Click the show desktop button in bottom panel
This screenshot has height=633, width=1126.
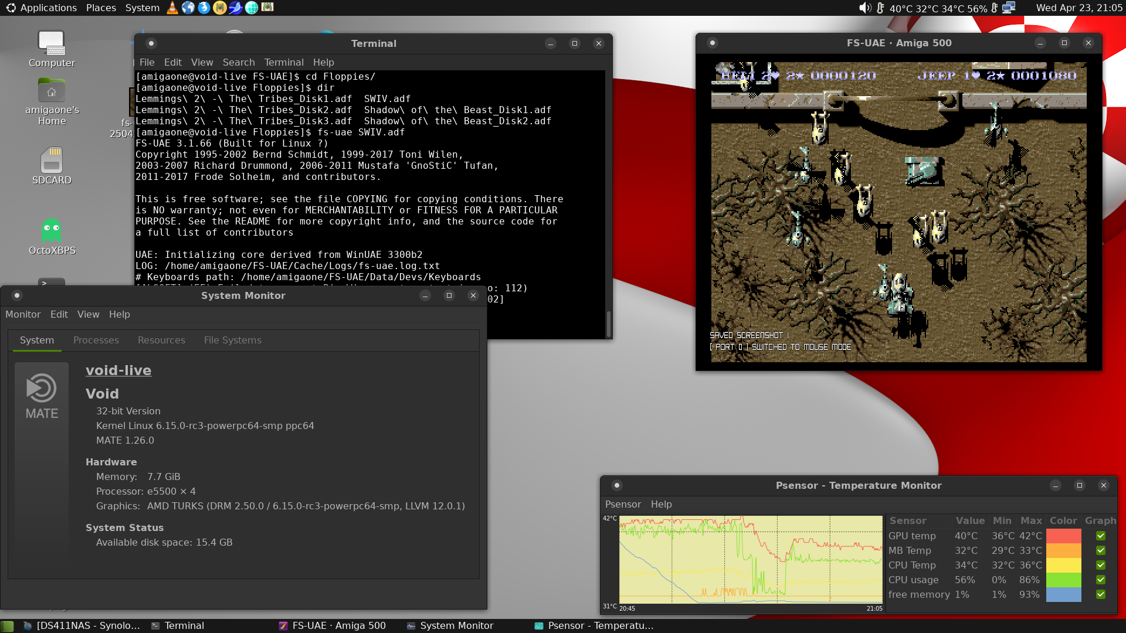pos(7,626)
